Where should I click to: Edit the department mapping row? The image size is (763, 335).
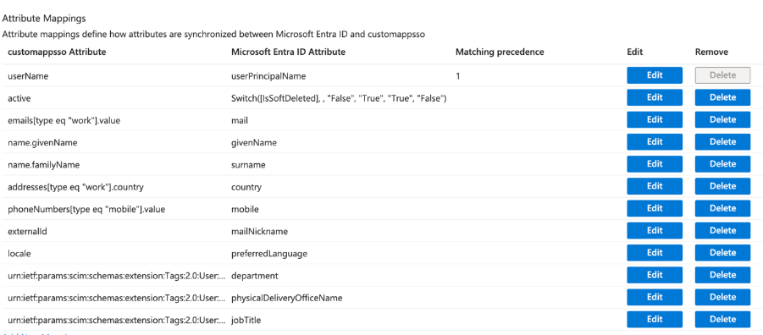click(x=655, y=275)
